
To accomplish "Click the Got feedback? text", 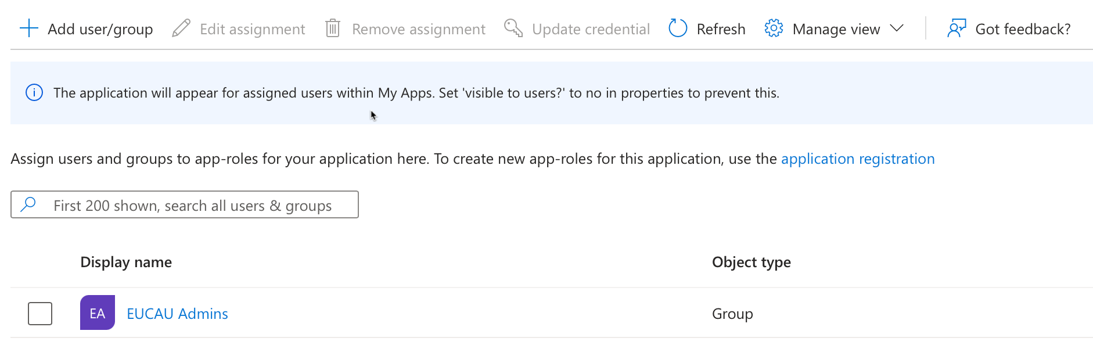I will pos(1022,29).
